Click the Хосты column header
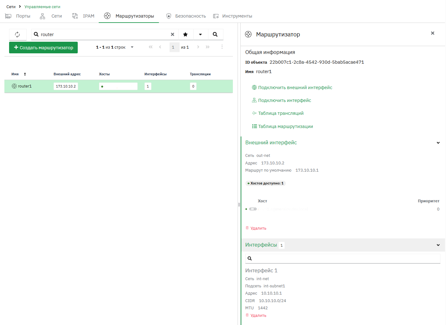446x325 pixels. pos(104,74)
